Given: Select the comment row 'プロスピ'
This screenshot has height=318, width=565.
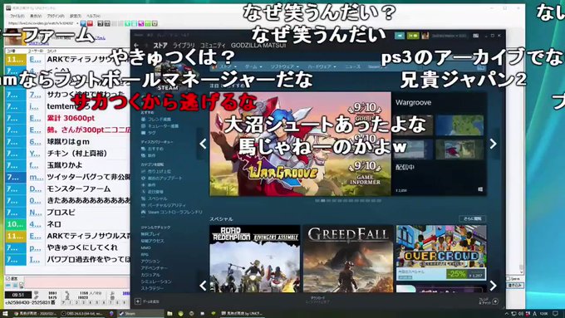Looking at the screenshot, I should [x=67, y=213].
